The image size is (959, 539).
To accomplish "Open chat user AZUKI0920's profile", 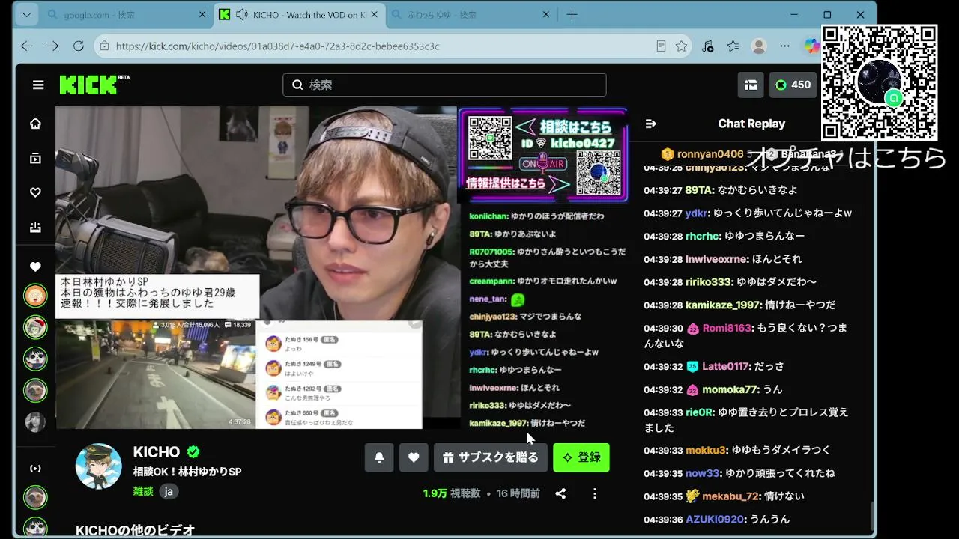I will pyautogui.click(x=715, y=520).
